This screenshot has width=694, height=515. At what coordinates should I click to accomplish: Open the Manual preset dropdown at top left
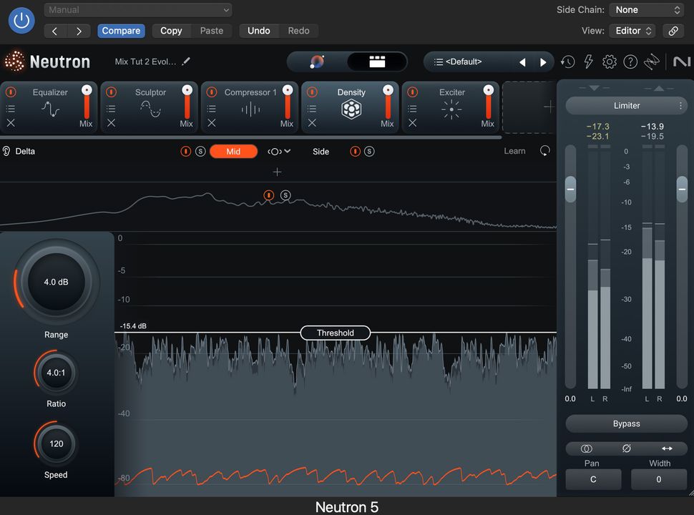137,10
